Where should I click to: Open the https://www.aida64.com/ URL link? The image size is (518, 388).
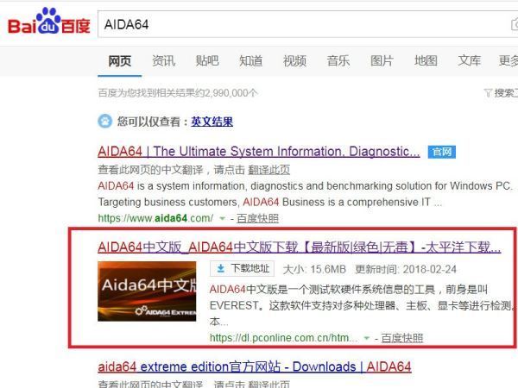click(155, 218)
